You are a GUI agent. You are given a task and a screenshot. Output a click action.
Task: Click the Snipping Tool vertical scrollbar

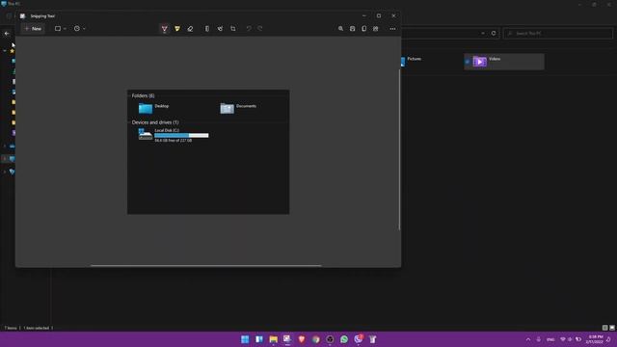[399, 149]
